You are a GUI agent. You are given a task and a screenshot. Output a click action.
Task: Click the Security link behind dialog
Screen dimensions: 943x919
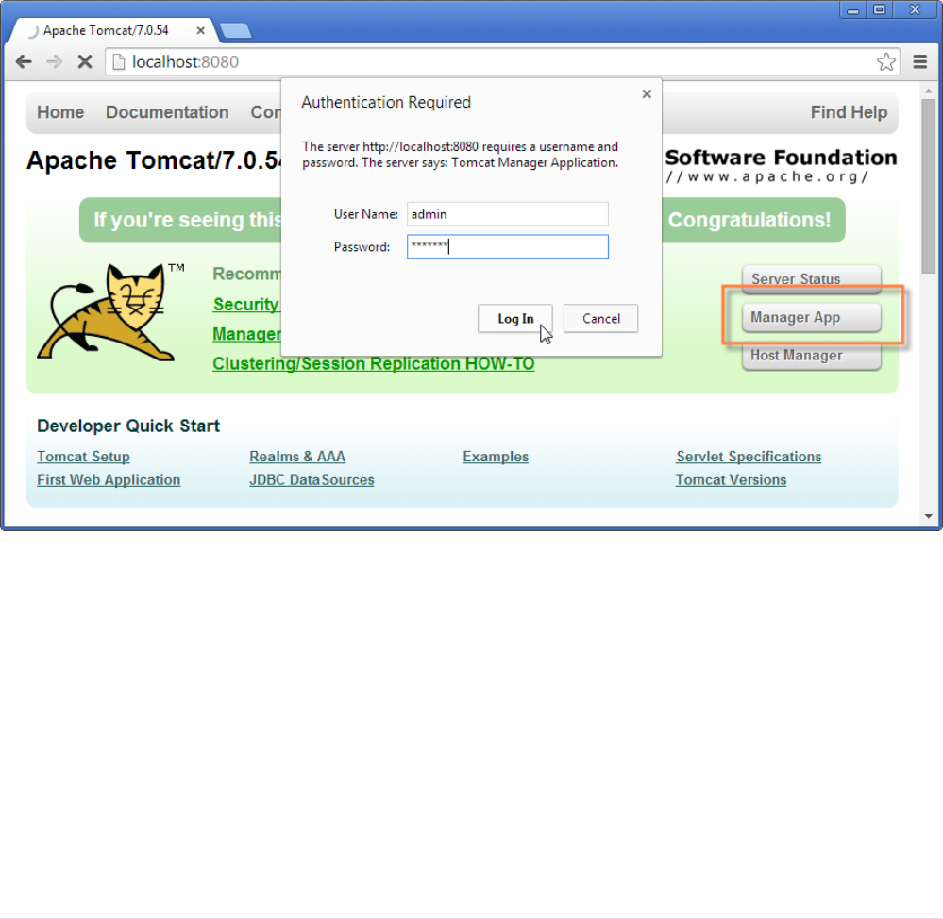[246, 304]
